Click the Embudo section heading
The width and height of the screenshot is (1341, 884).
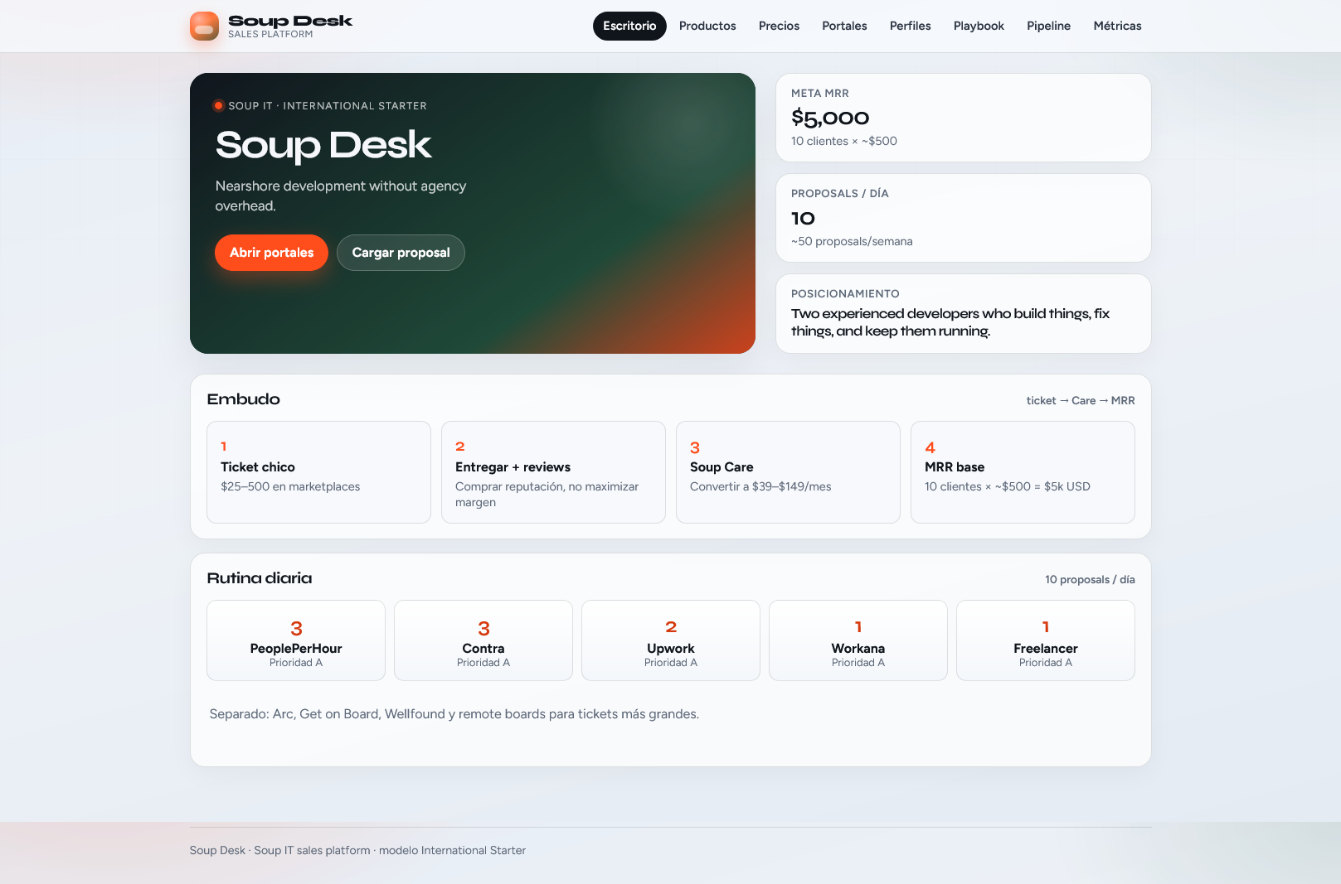coord(243,399)
